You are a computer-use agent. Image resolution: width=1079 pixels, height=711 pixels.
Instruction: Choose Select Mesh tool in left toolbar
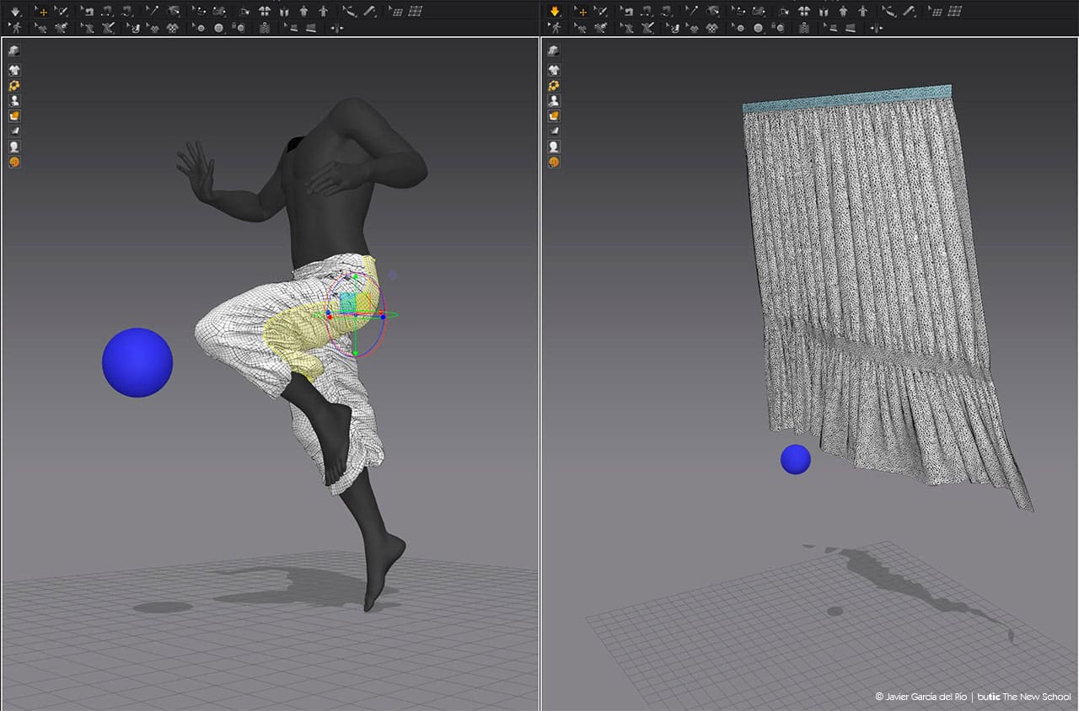pos(62,12)
